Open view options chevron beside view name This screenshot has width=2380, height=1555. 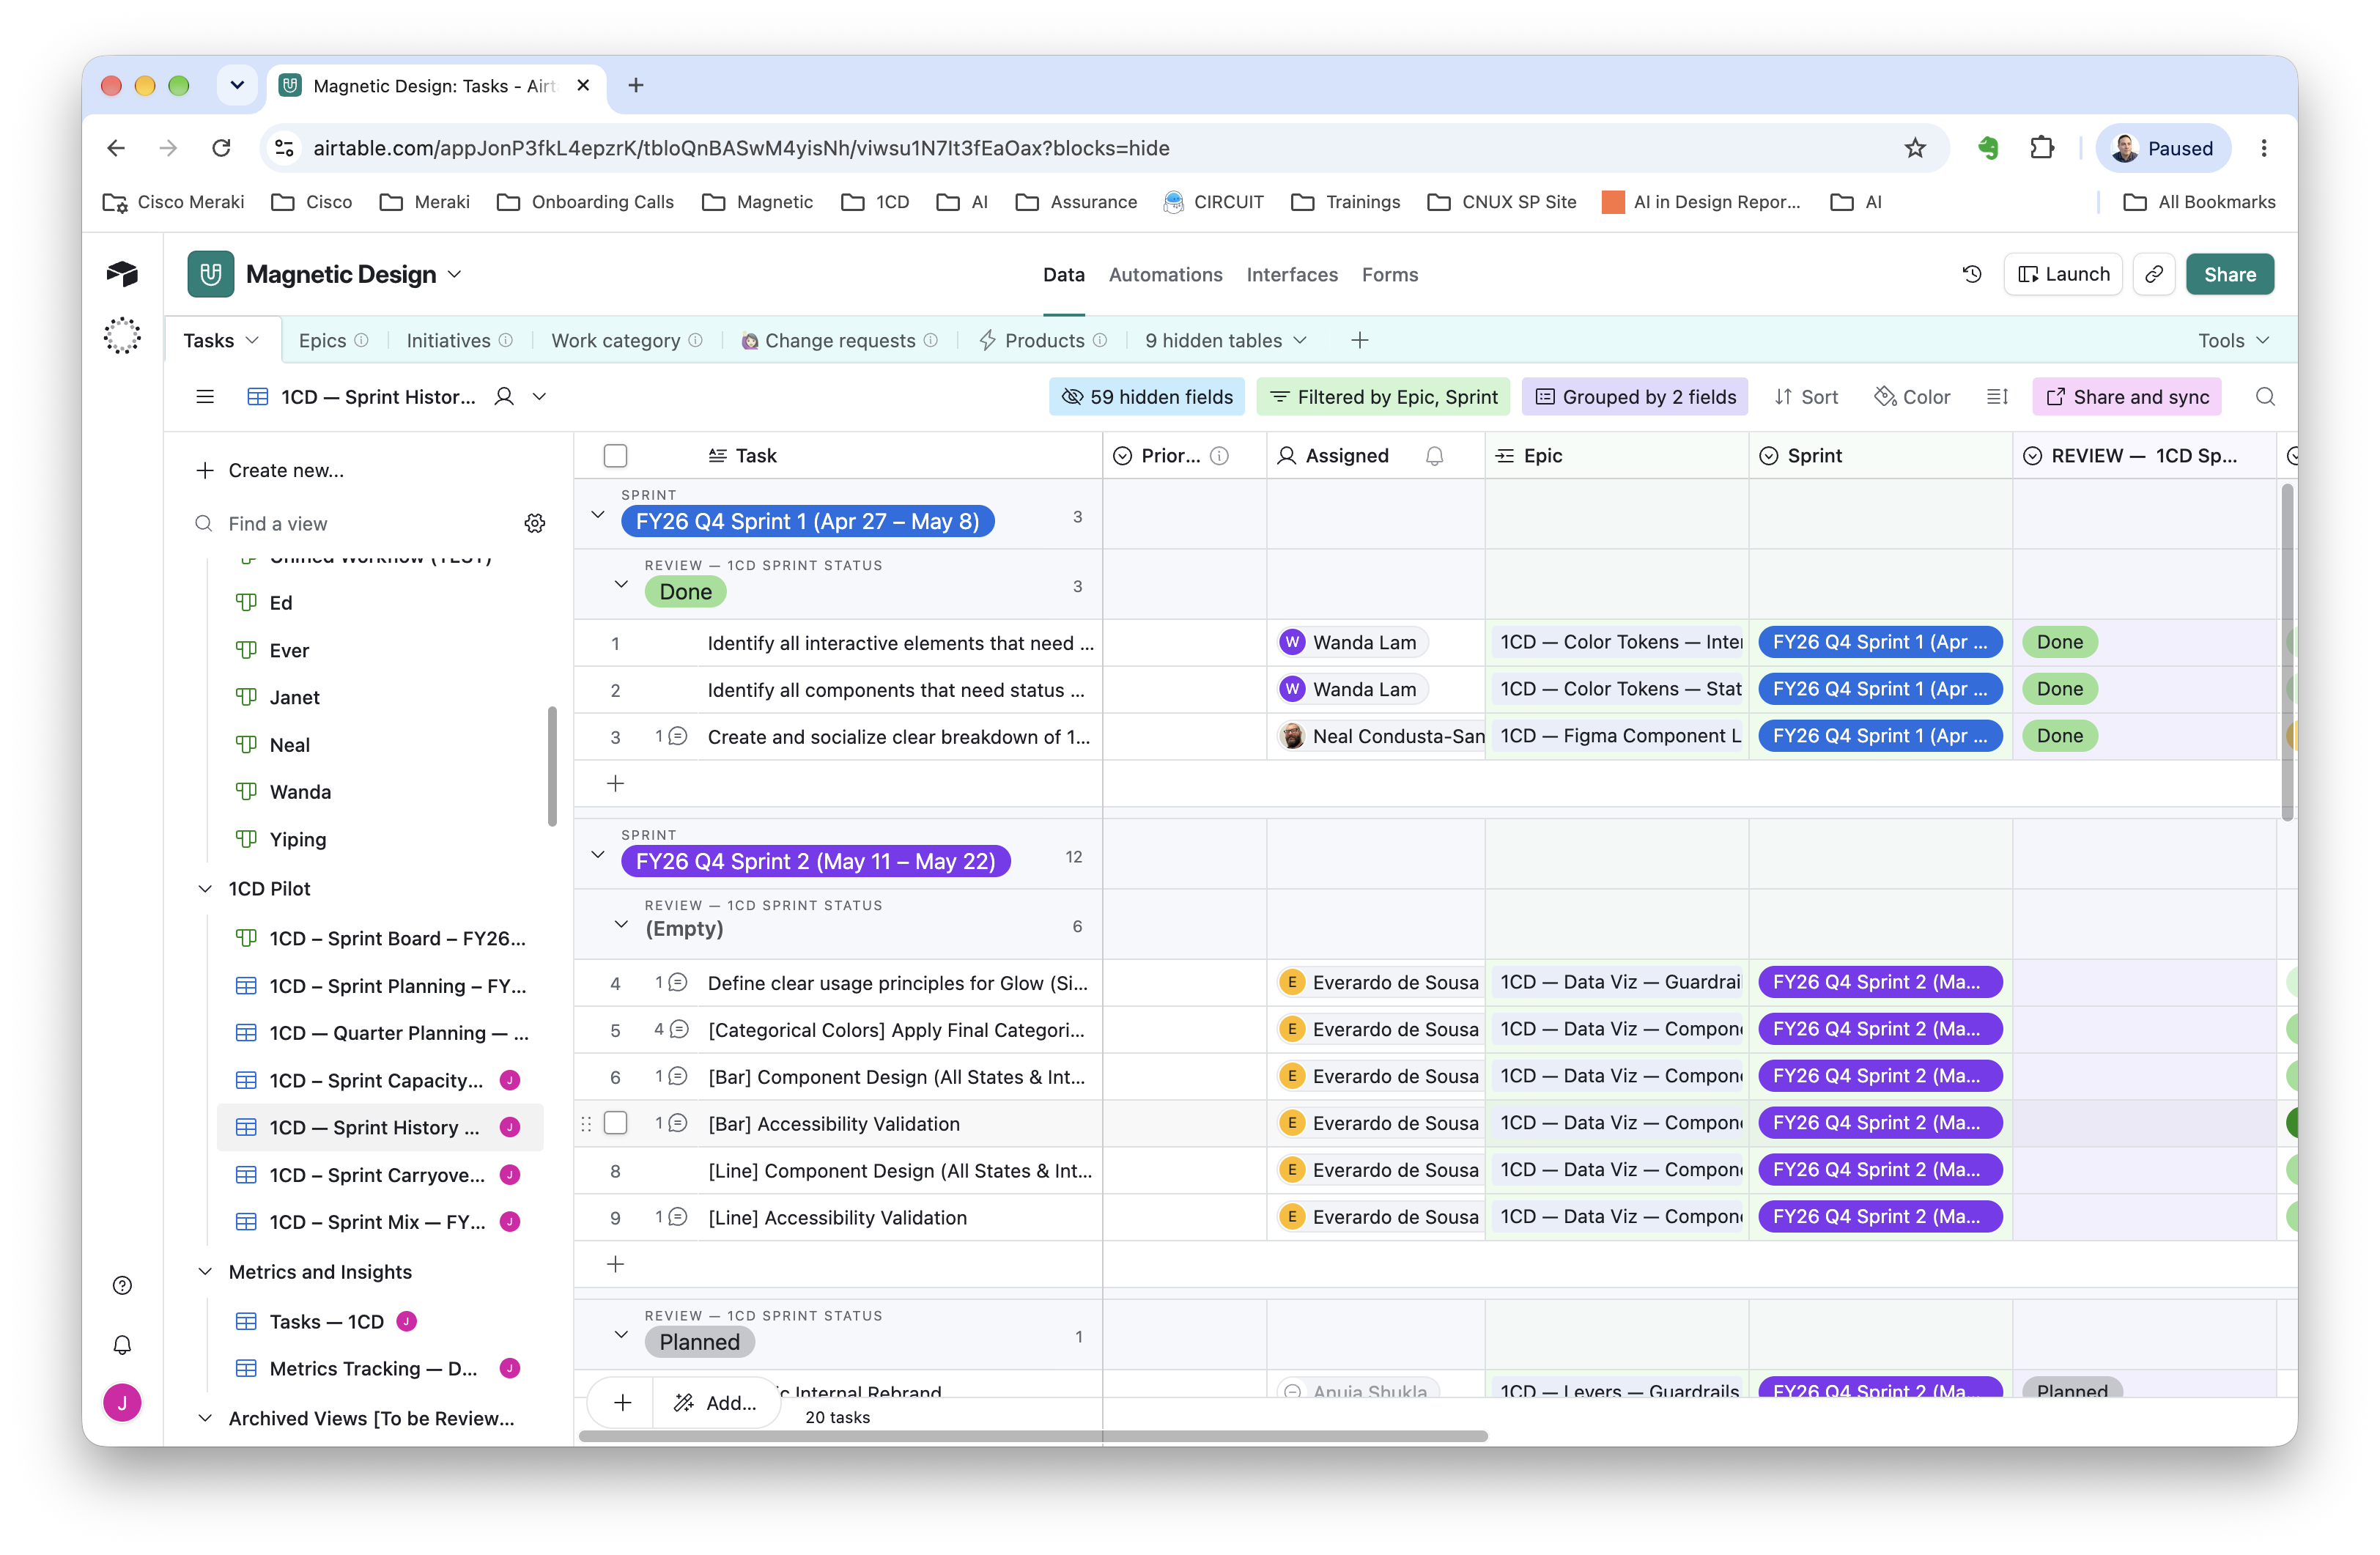tap(539, 397)
